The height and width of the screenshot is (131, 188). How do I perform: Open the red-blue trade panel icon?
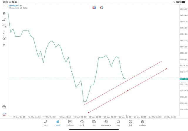coord(4,114)
